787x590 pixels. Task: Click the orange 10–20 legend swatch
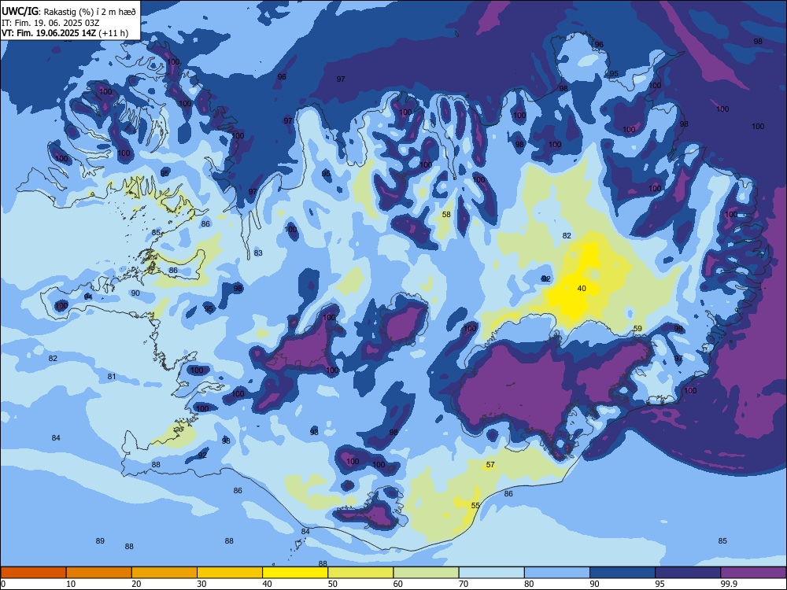tap(99, 573)
